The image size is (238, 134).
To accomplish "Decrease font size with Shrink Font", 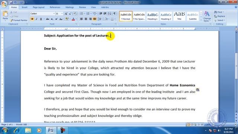I will click(70, 14).
